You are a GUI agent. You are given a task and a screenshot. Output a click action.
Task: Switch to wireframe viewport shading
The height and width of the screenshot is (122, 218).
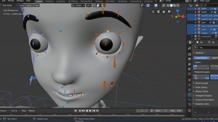tap(168, 5)
